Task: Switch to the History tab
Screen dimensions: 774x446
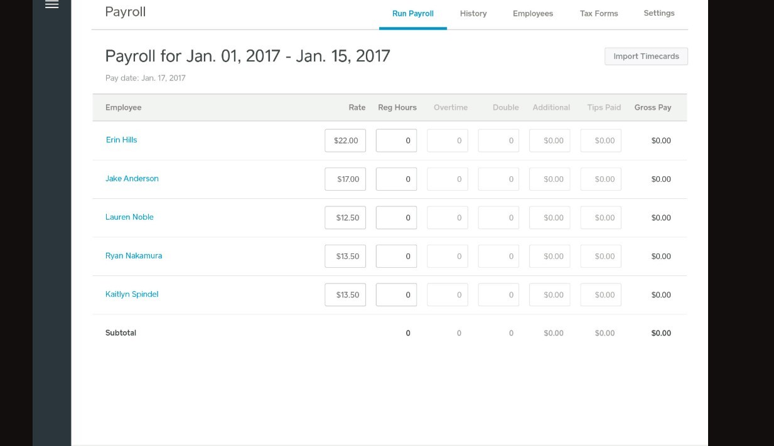Action: pyautogui.click(x=473, y=13)
